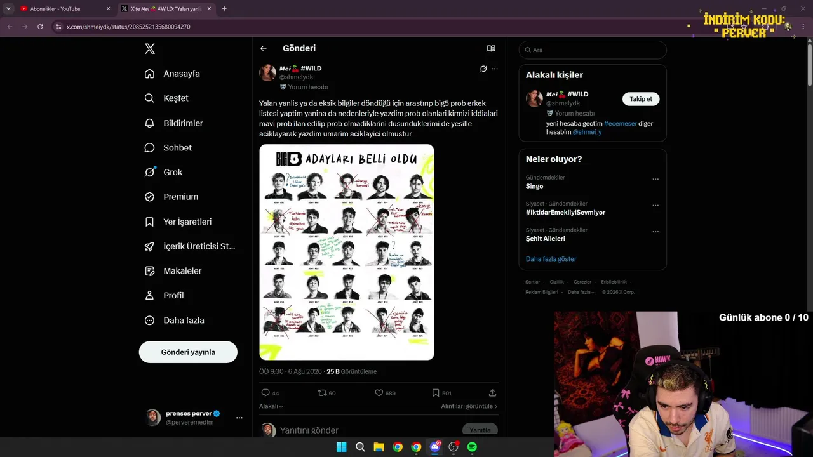This screenshot has height=457, width=813.
Task: Toggle reader view icon in post header
Action: tap(491, 48)
